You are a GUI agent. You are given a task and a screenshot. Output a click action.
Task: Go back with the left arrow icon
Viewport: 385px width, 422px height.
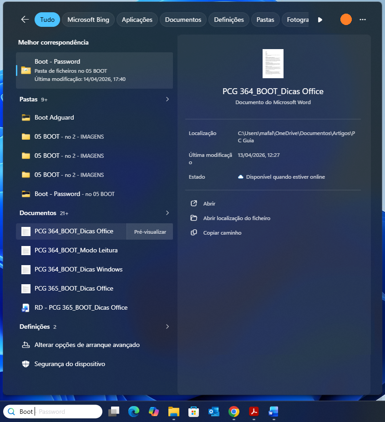click(x=25, y=20)
